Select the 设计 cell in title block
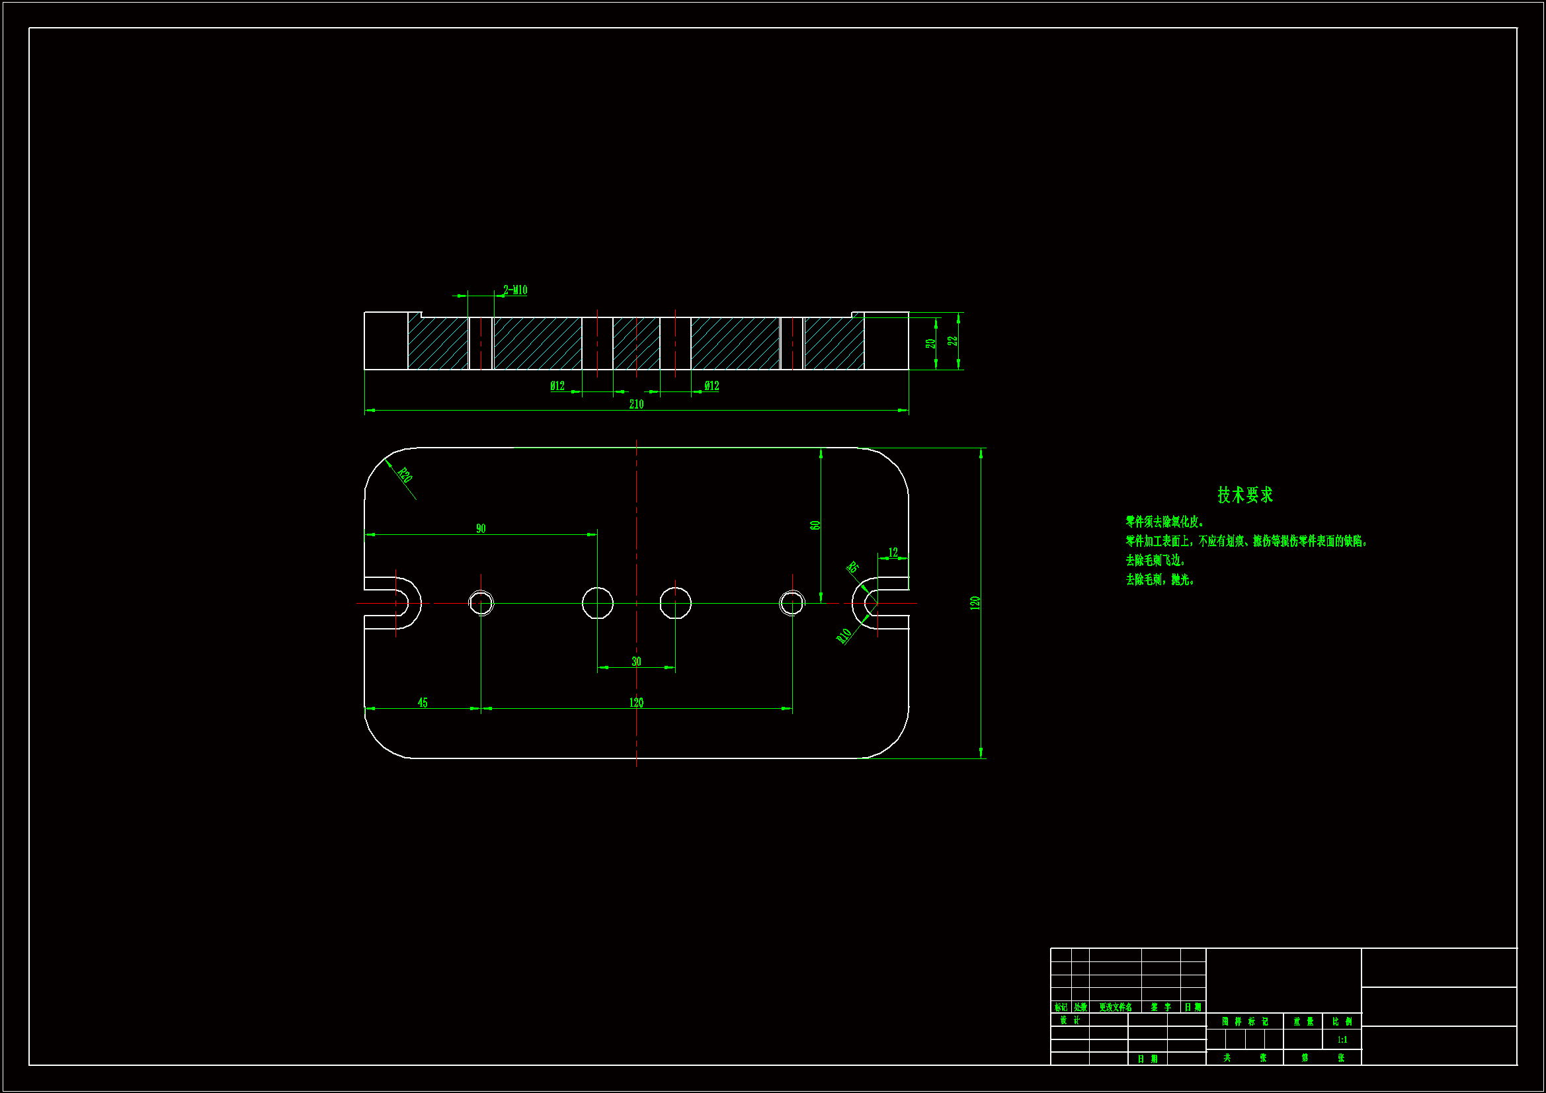Viewport: 1546px width, 1093px height. 1069,1020
